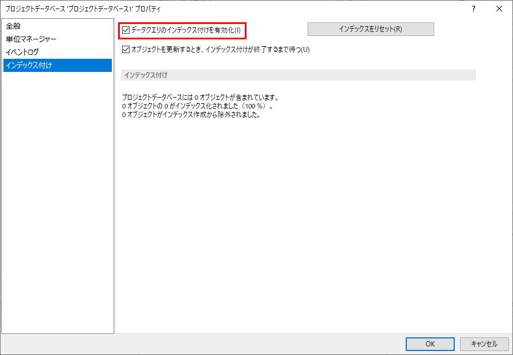Viewport: 513px width, 355px height.
Task: Select インデックス付け in the left list
Action: 58,65
